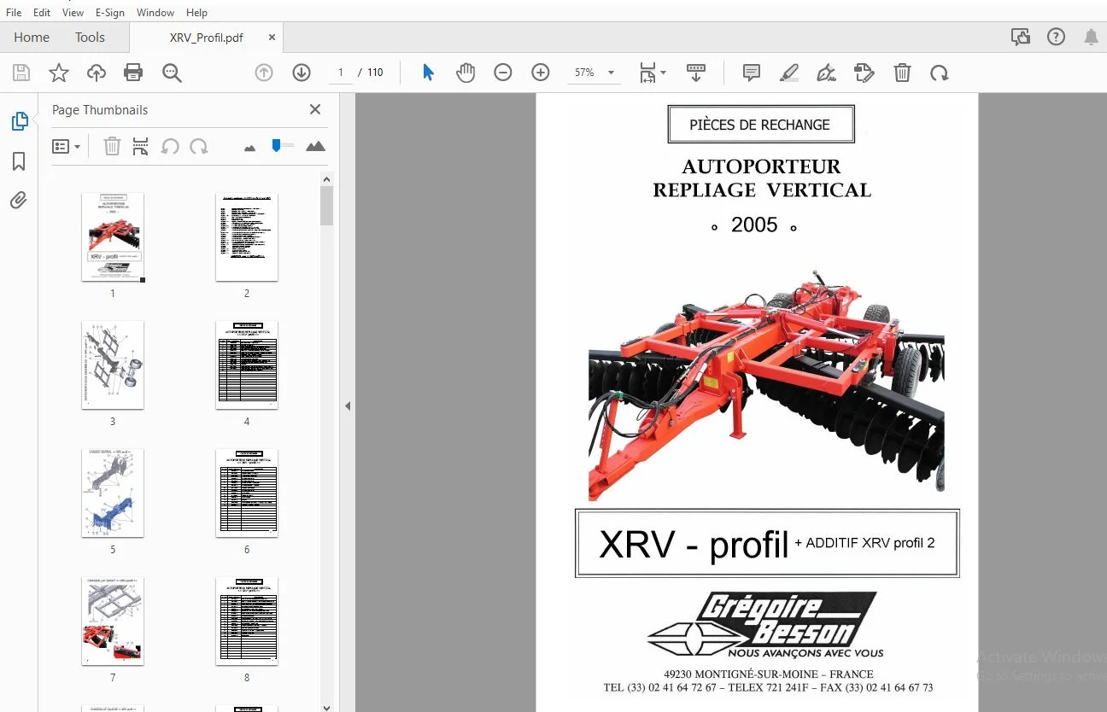Close the Page Thumbnails panel

click(x=315, y=109)
